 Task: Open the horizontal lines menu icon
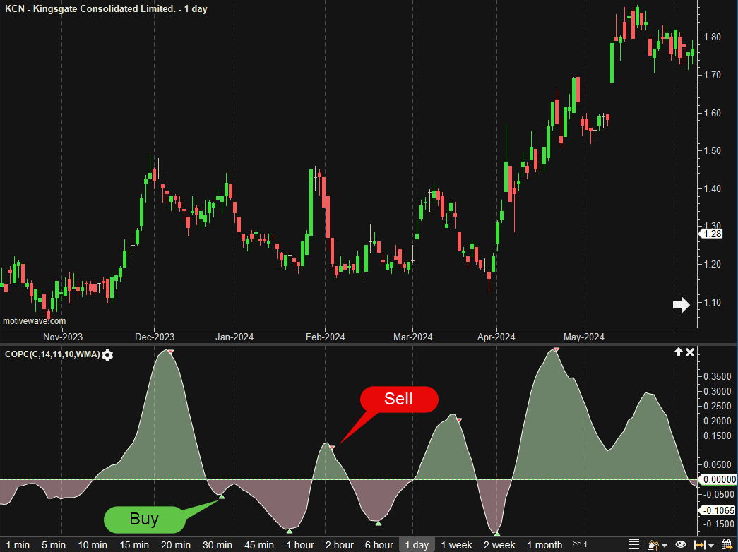(634, 545)
